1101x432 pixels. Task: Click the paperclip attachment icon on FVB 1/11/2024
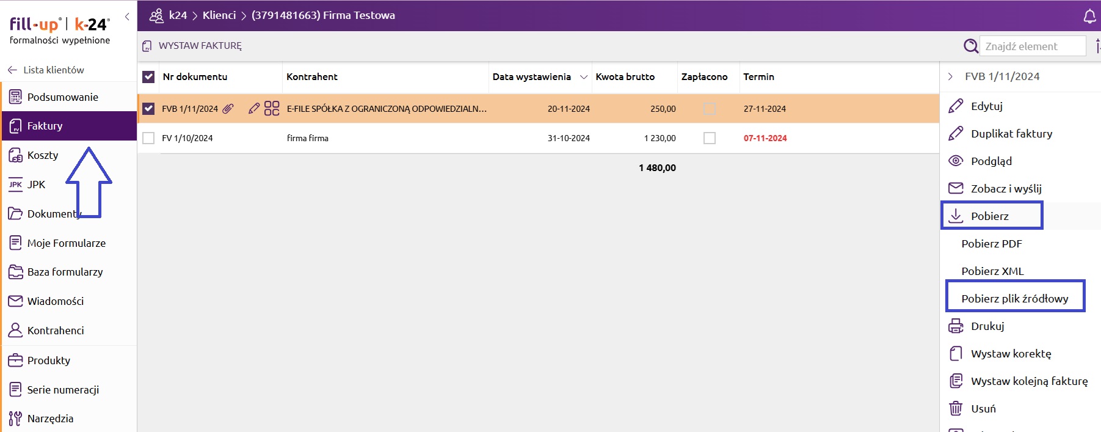pos(228,109)
